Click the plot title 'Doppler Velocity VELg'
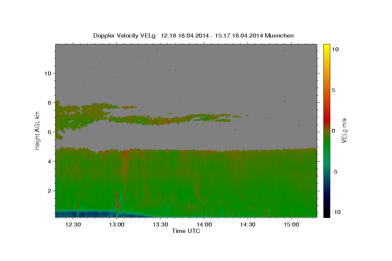This screenshot has width=392, height=261. click(125, 36)
